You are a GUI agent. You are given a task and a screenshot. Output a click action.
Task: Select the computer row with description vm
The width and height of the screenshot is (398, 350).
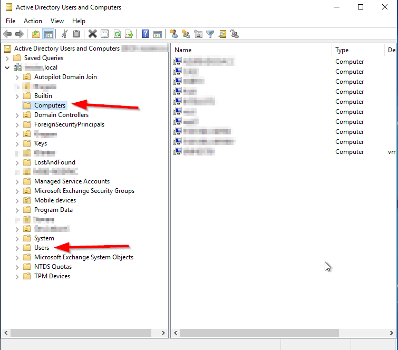point(284,152)
